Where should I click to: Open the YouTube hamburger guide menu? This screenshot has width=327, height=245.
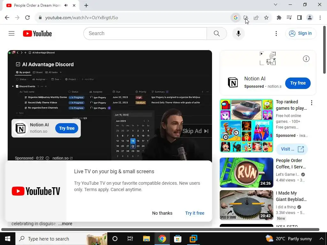11,33
